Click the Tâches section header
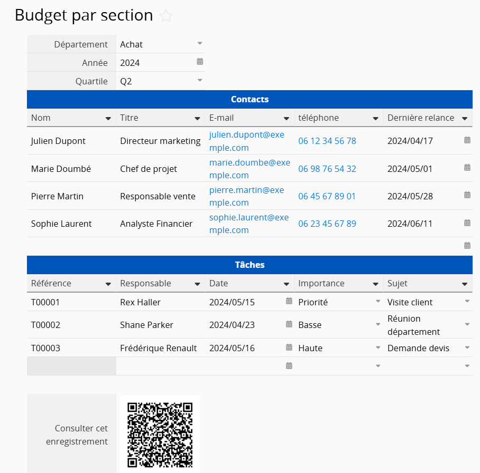Screen dimensions: 480x473 (x=250, y=265)
